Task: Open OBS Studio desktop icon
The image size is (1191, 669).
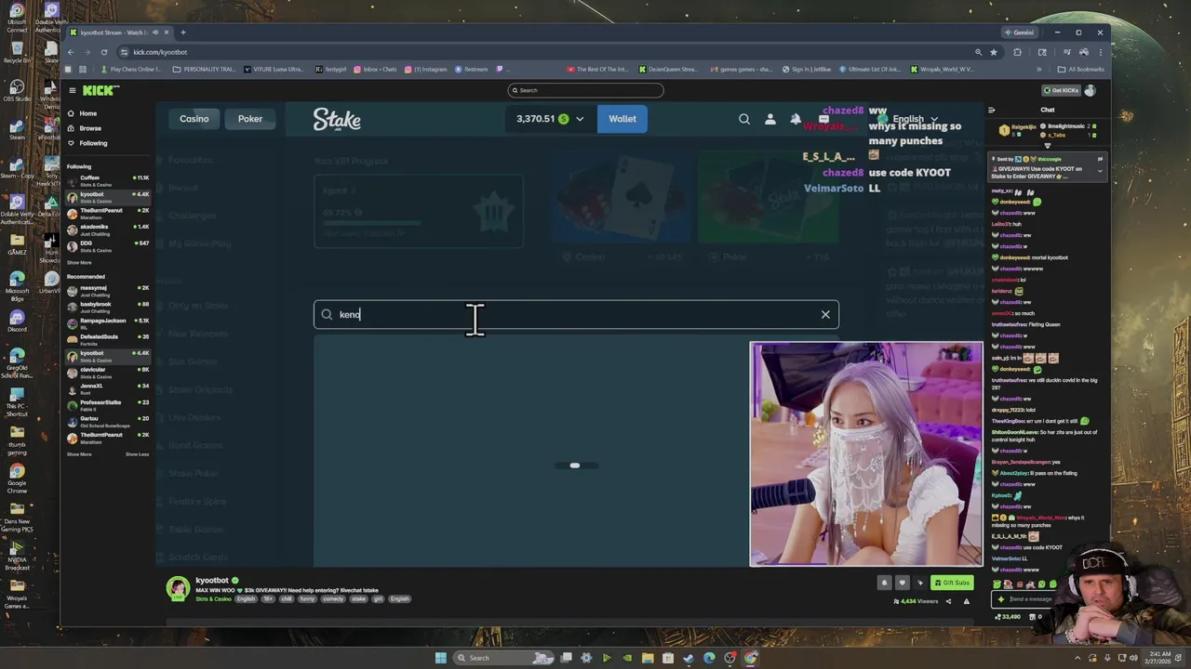Action: 17,89
